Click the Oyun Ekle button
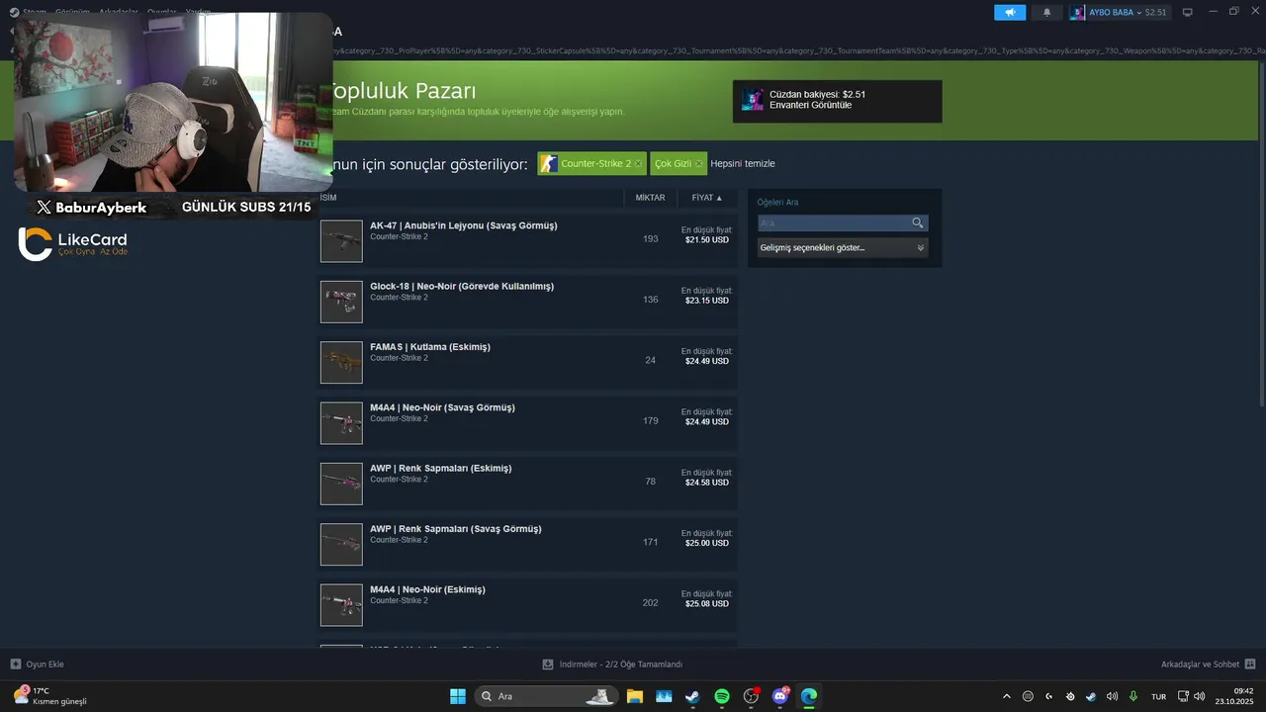This screenshot has width=1266, height=712. click(37, 665)
